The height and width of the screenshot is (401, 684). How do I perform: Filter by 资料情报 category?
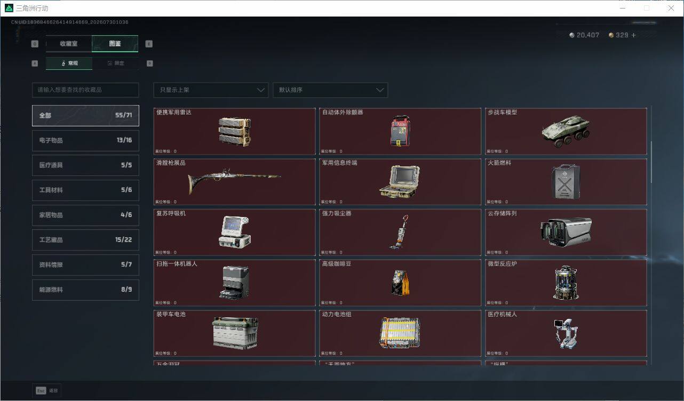(x=85, y=265)
